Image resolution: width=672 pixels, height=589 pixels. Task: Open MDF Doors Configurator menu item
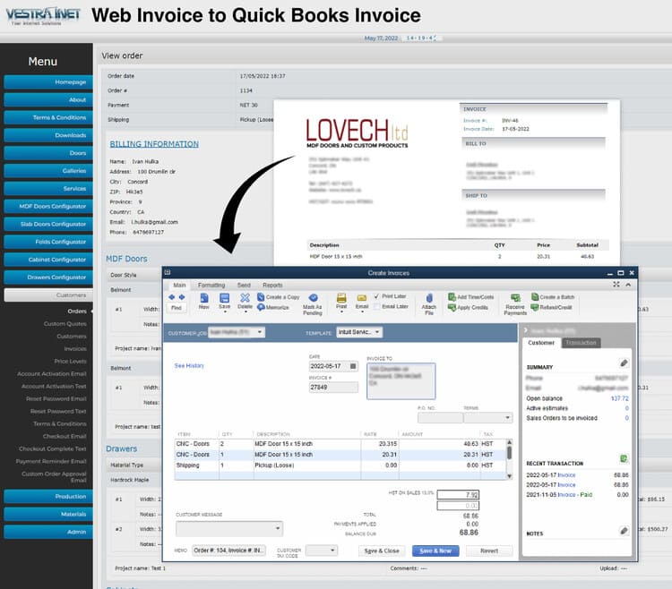(48, 206)
